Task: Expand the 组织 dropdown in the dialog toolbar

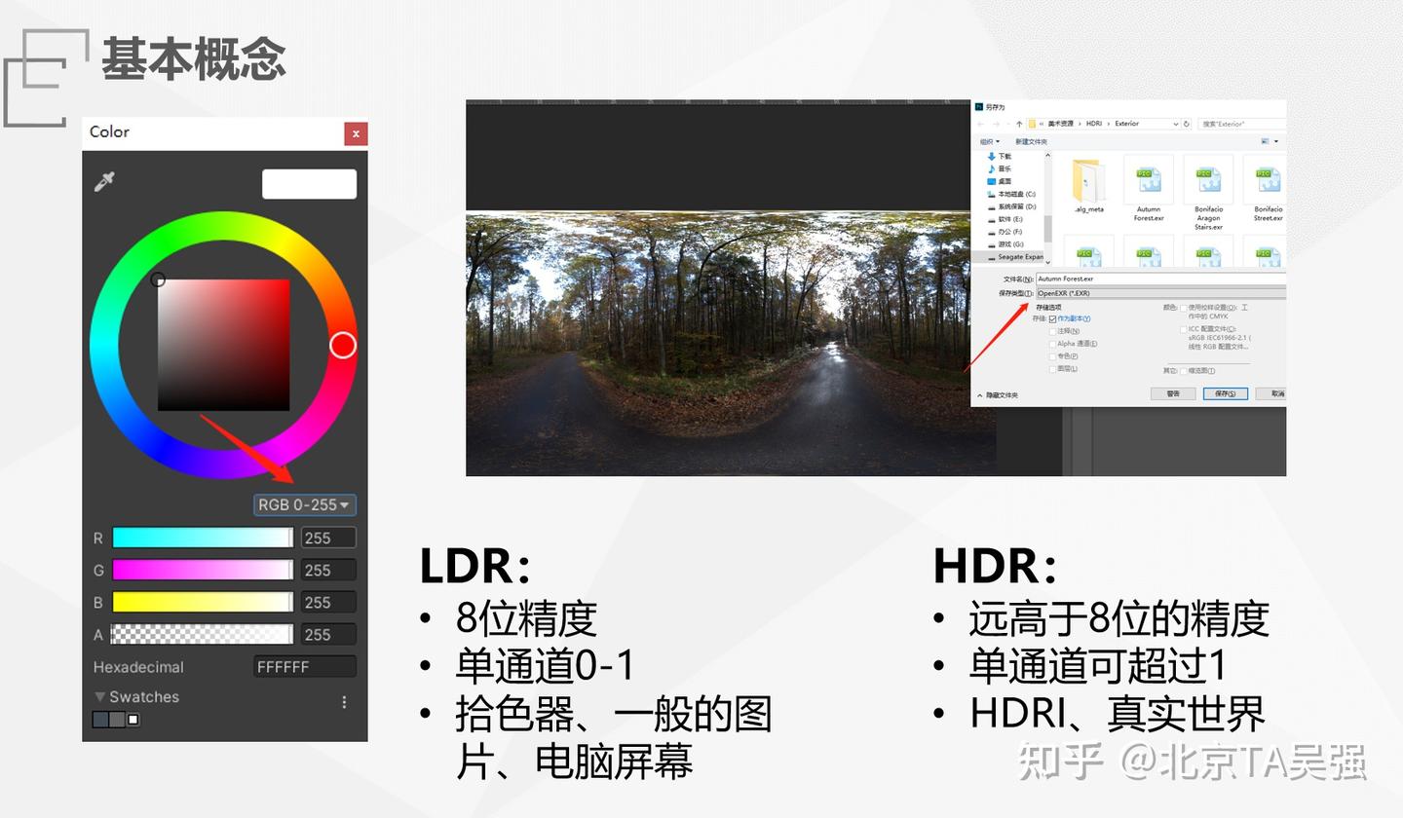Action: click(987, 140)
